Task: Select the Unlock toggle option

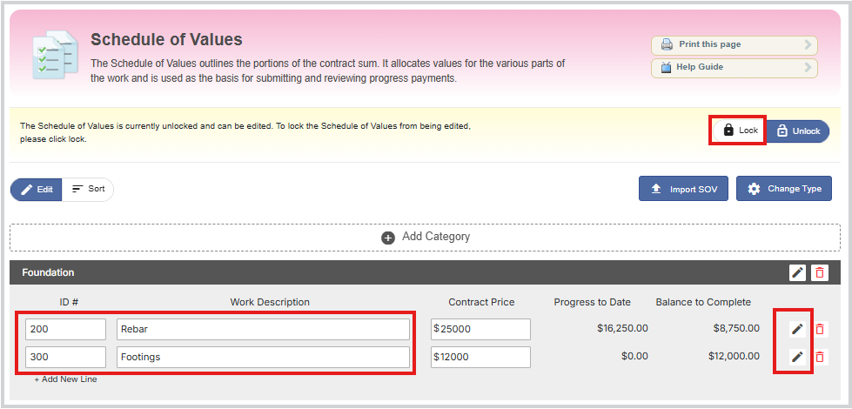Action: tap(798, 131)
